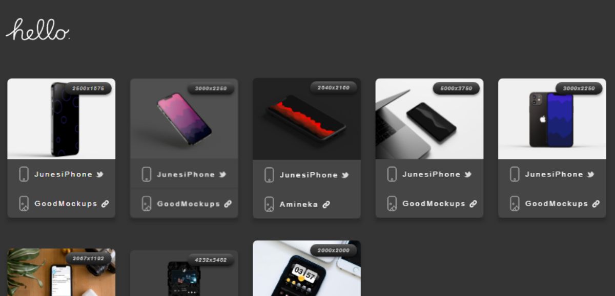
Task: Open the laptop and phone 5000x3750 thumbnail
Action: 429,119
